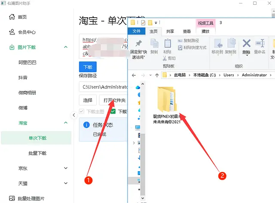Image resolution: width=275 pixels, height=203 pixels.
Task: Click nav pane scrollbar up arrow
Action: (x=143, y=84)
